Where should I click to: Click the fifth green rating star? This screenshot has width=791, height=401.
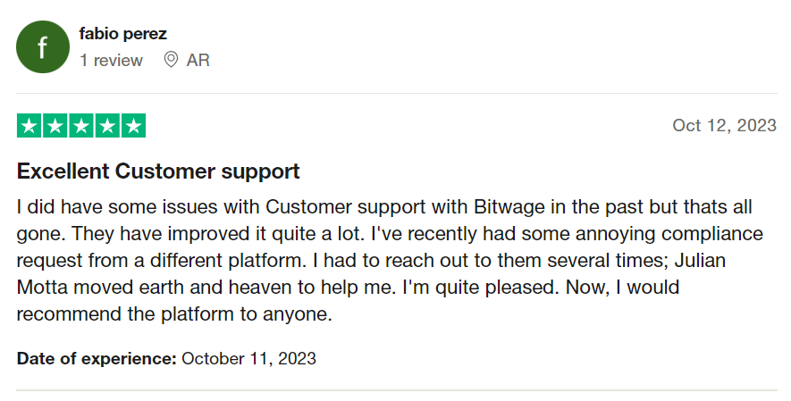(133, 126)
